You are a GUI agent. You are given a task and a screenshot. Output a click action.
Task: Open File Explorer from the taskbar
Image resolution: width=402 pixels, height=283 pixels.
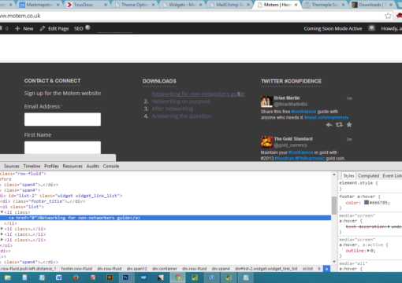click(x=8, y=277)
